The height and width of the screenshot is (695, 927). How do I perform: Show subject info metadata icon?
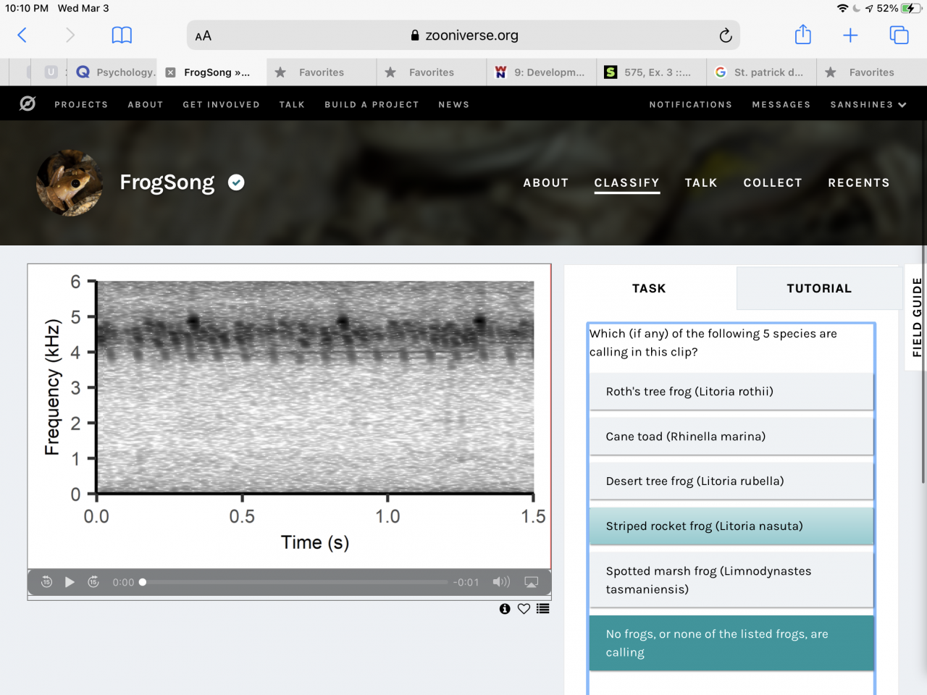[x=505, y=609]
